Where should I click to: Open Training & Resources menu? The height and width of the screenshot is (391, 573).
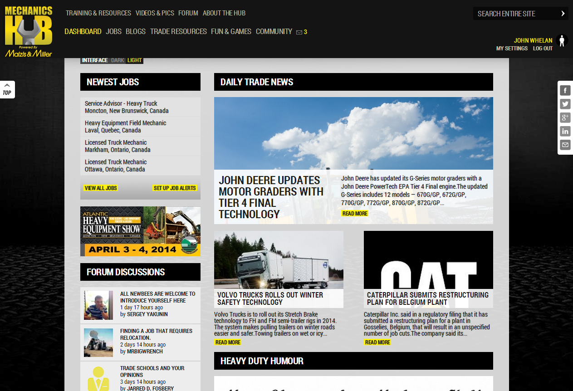(x=98, y=13)
